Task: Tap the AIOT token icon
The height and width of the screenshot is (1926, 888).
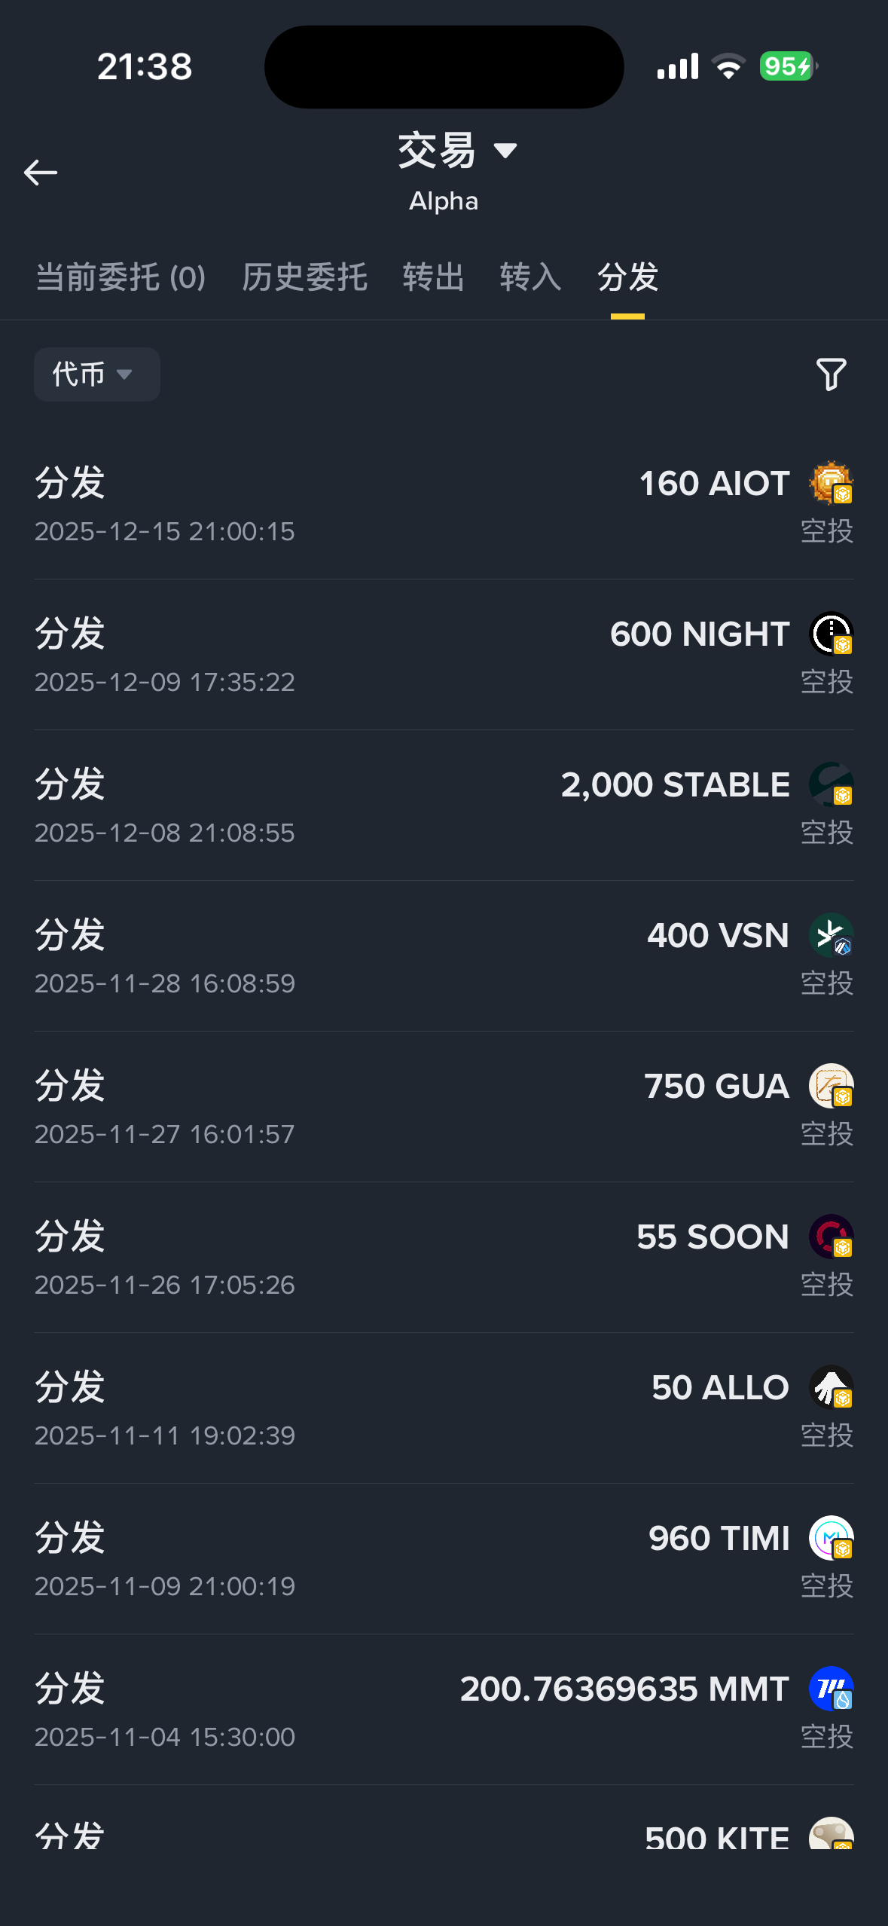Action: pyautogui.click(x=830, y=482)
